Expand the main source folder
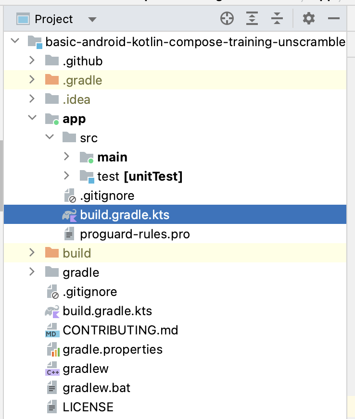Screen dimensions: 355x419 click(66, 157)
